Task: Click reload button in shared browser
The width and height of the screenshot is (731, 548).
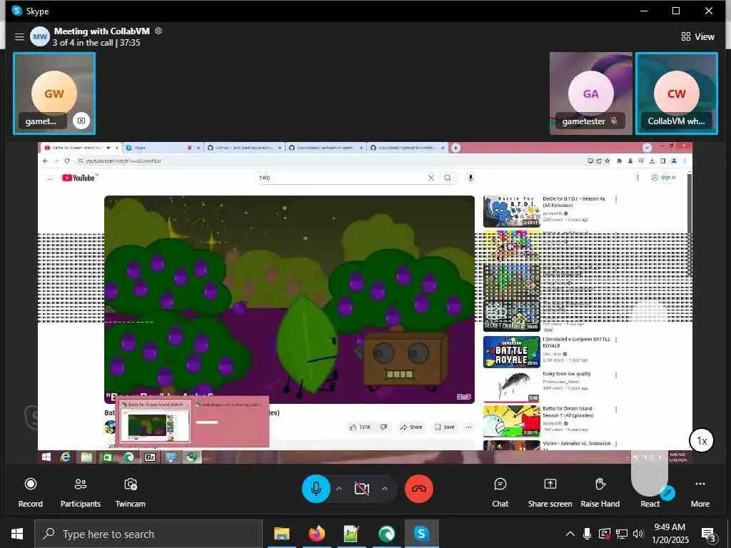Action: (67, 161)
